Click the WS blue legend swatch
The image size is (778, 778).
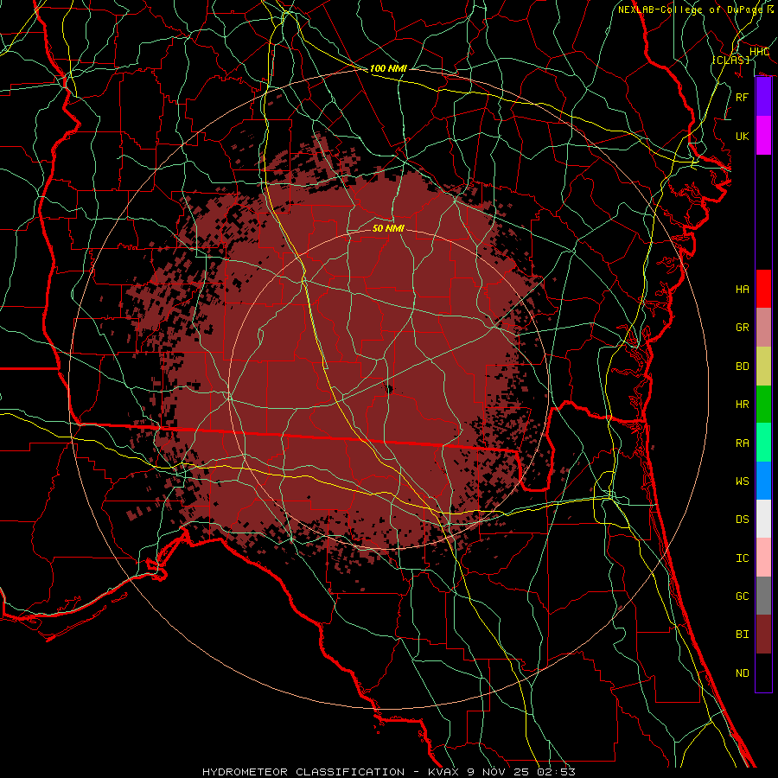tap(763, 481)
